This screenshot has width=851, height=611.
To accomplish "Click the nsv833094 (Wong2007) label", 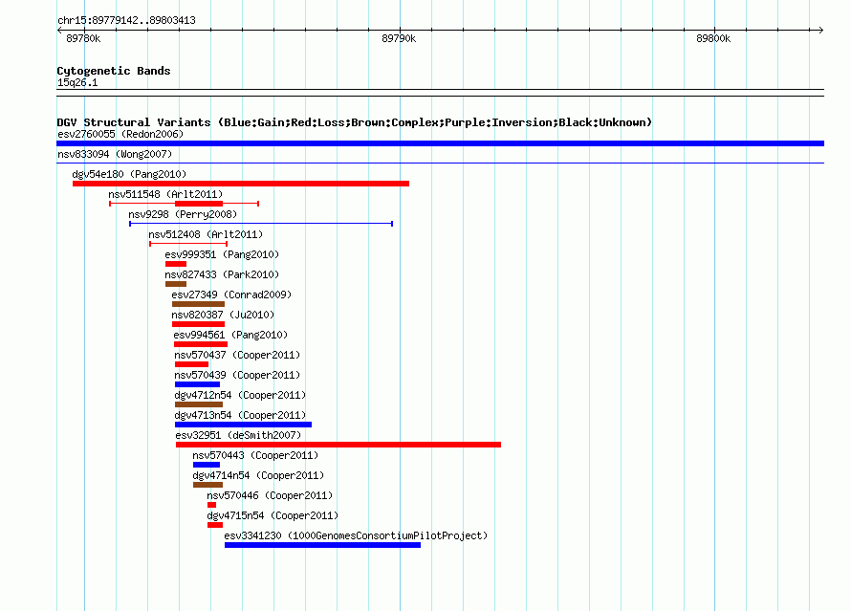I will point(115,154).
